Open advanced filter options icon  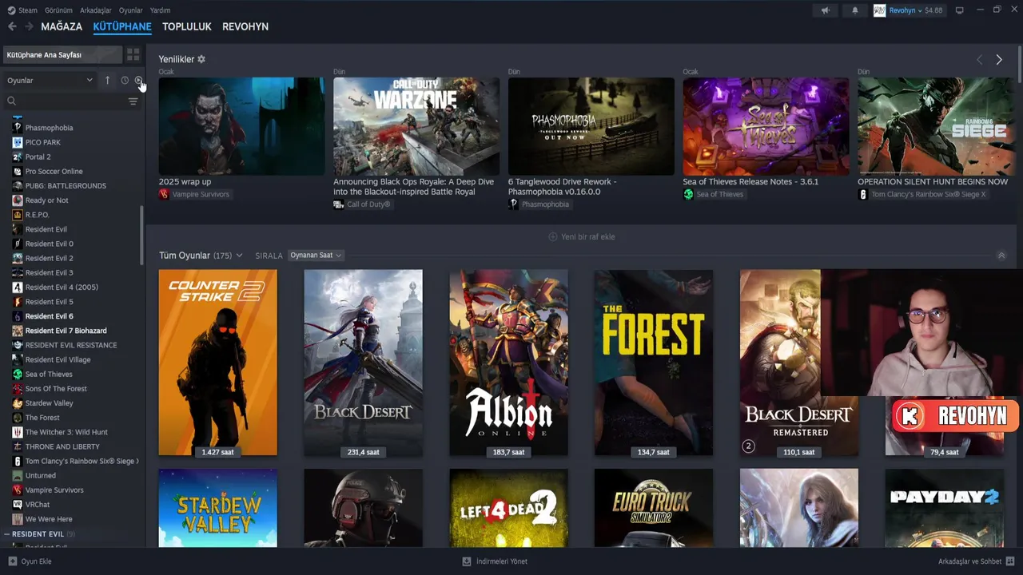(133, 101)
